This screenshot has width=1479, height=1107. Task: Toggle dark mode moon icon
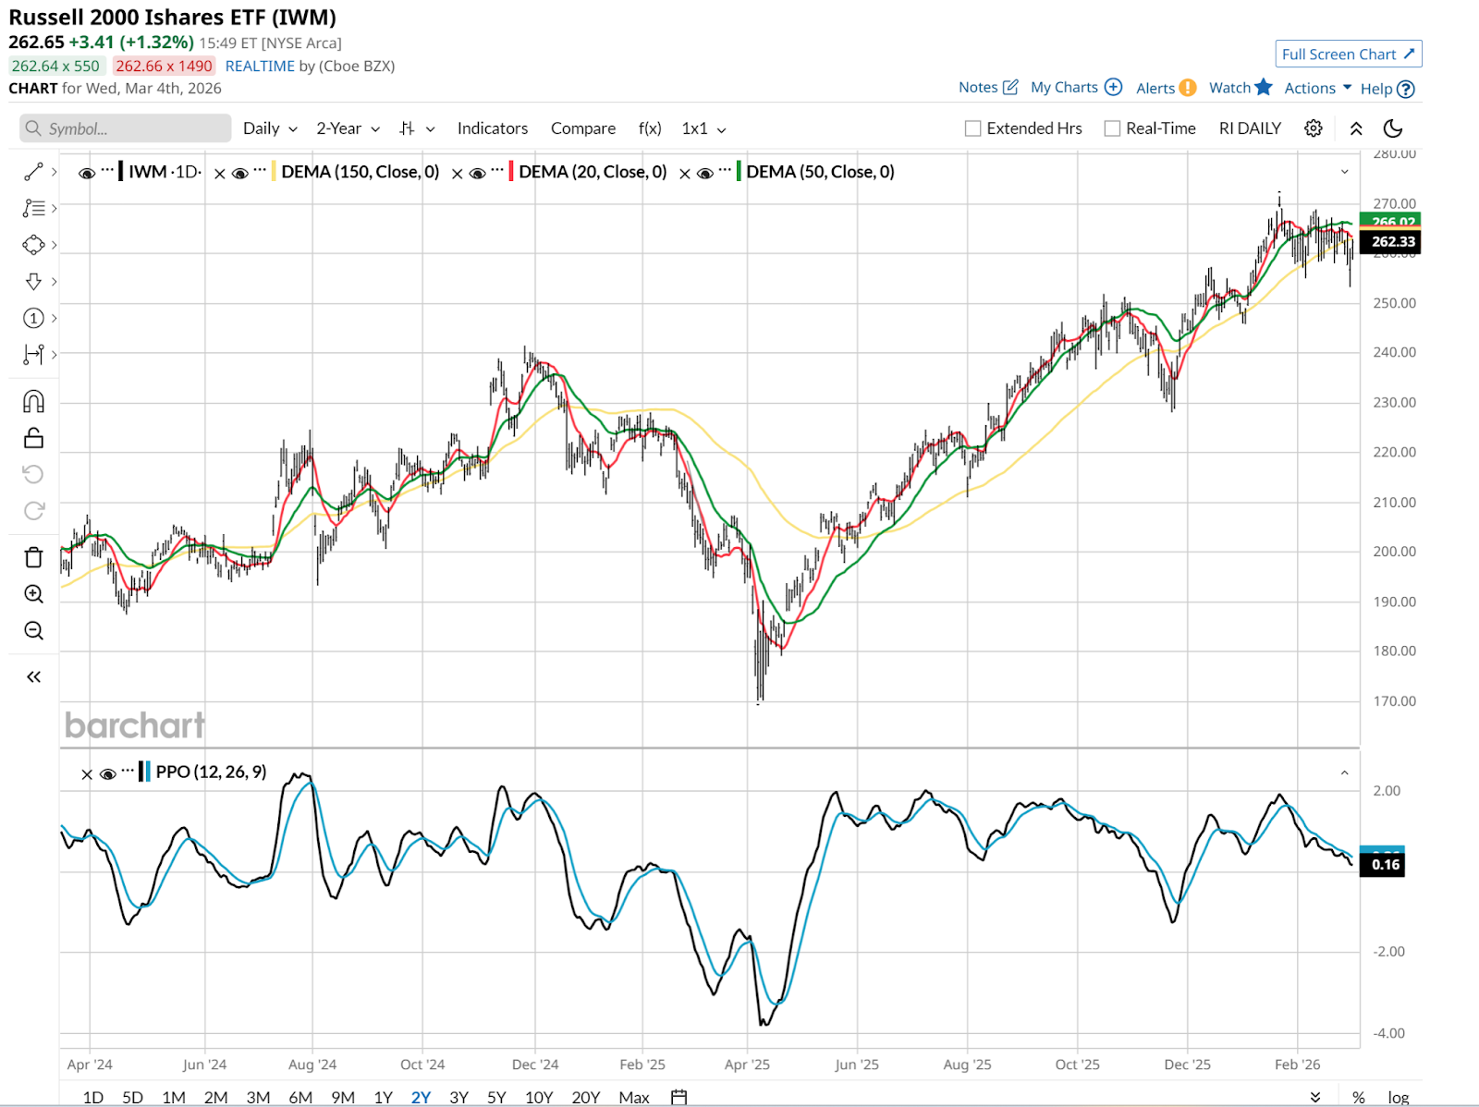[1393, 128]
